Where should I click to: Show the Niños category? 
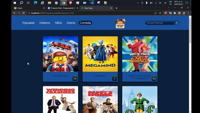(58, 23)
